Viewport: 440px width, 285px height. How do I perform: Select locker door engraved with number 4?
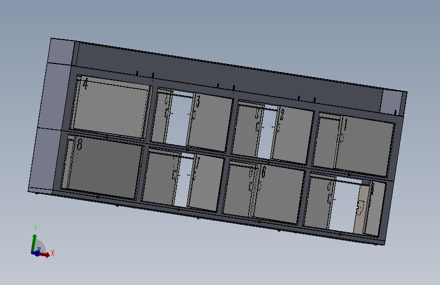pyautogui.click(x=112, y=108)
